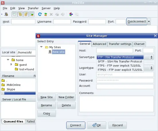Click the blue horizontal scrollbar in file list
Image resolution: width=158 pixels, height=131 pixels.
click(x=20, y=93)
